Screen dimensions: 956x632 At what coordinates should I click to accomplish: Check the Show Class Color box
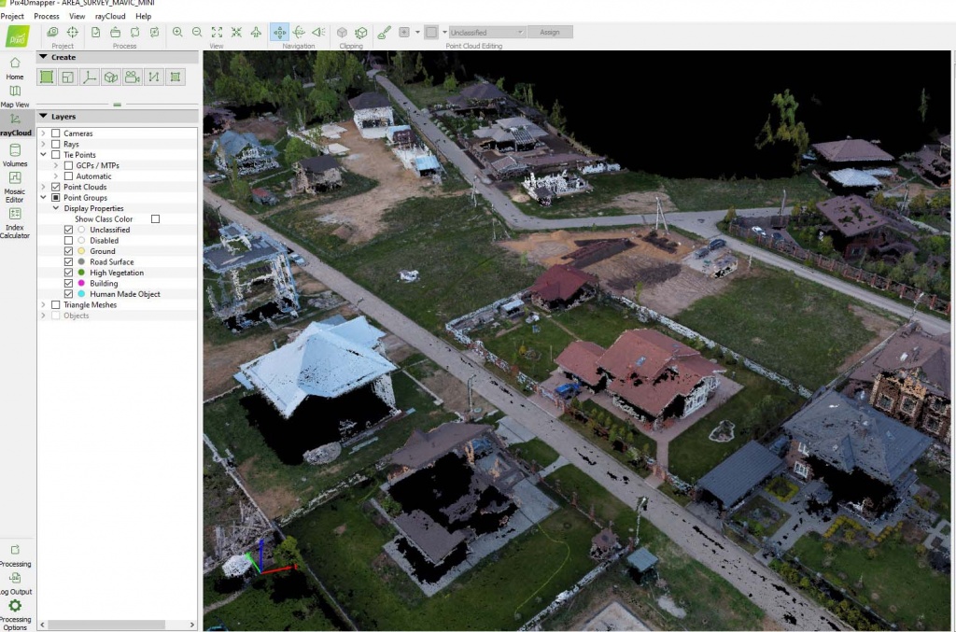(155, 219)
